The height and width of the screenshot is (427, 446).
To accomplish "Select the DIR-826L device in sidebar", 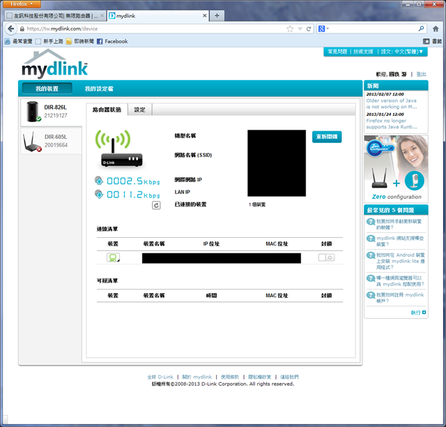I will pos(51,112).
